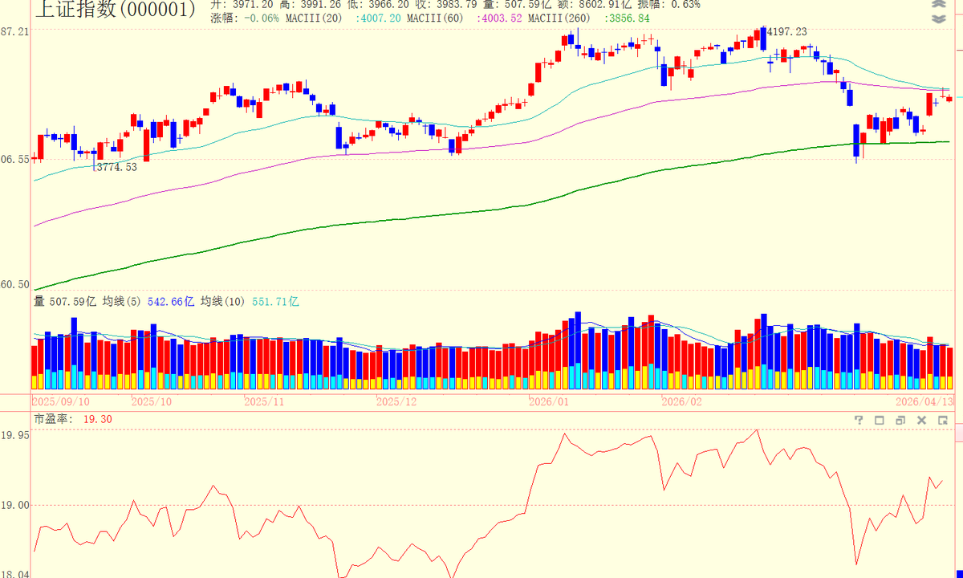
Task: Select the MACIII(260) indicator label
Action: click(560, 18)
